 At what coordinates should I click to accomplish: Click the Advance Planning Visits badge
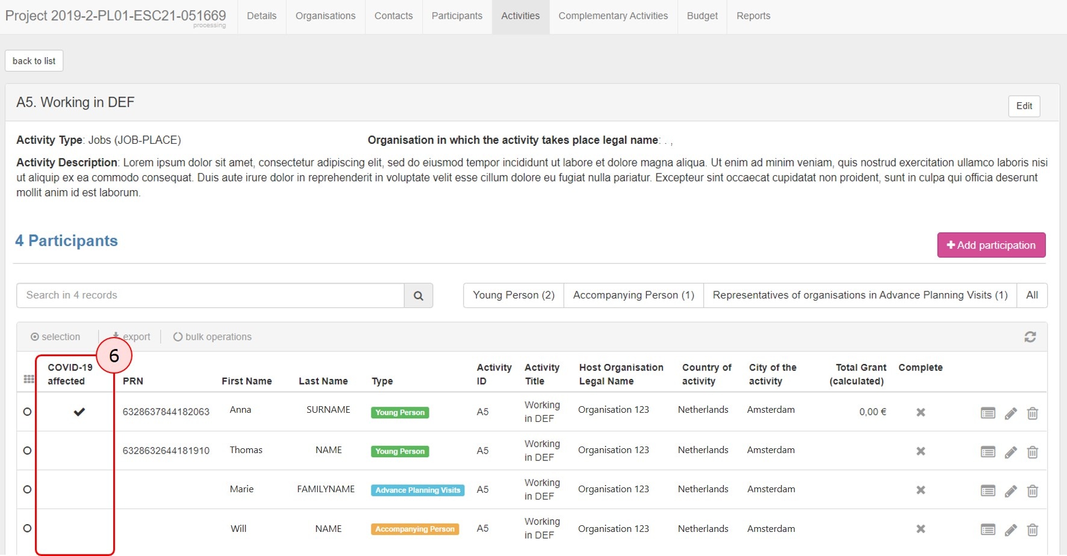[x=418, y=490]
